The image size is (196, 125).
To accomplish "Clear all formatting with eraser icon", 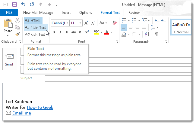I will coord(115,23).
